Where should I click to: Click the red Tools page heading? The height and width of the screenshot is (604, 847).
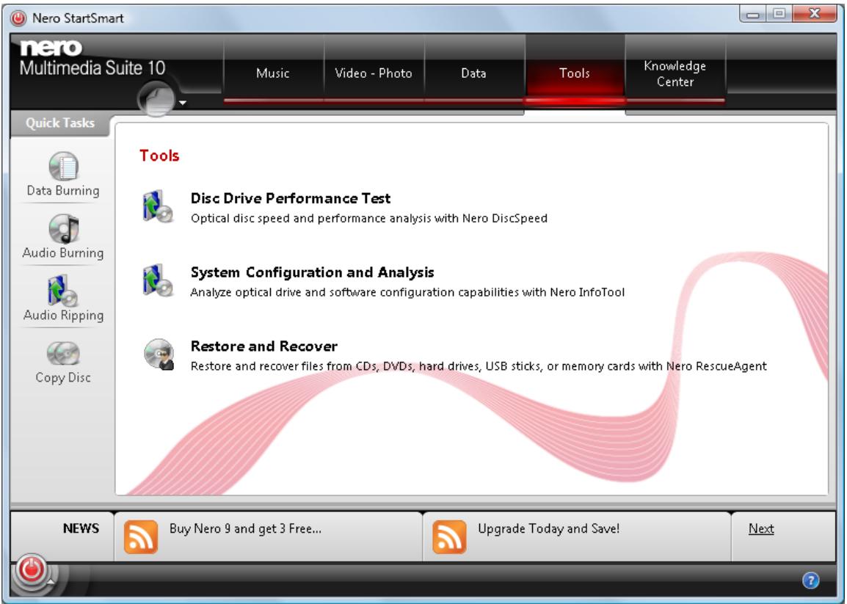pyautogui.click(x=159, y=156)
